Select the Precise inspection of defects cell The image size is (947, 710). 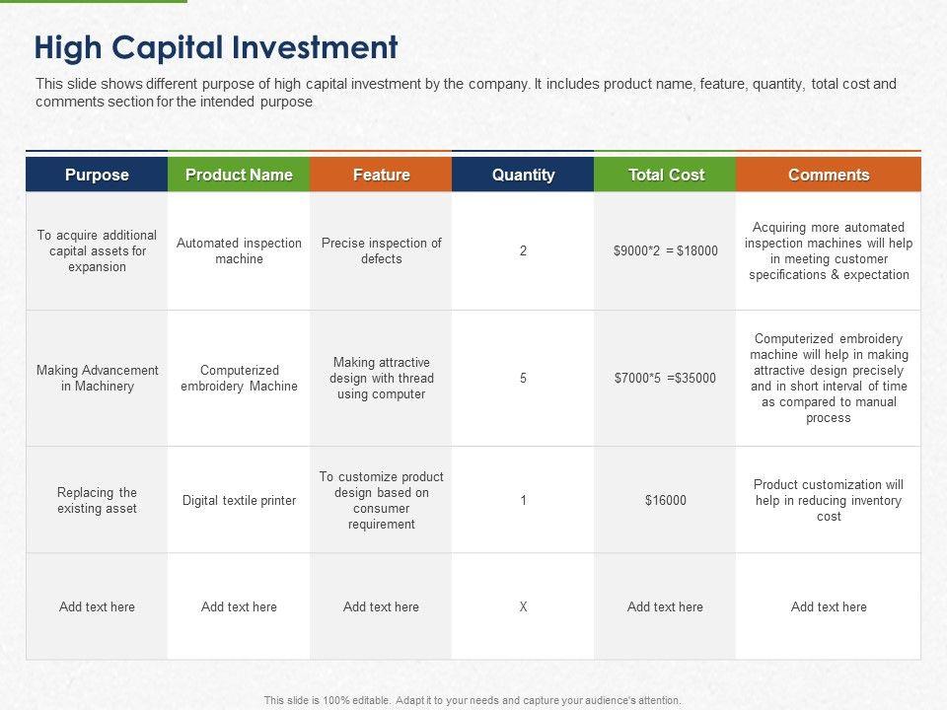[x=381, y=250]
